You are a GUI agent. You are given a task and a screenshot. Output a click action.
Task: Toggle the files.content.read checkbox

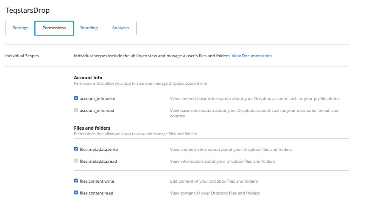pos(76,192)
